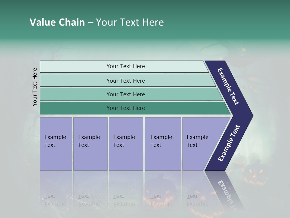This screenshot has width=290, height=218.
Task: Click the second-from-top "Your Text Here" bar
Action: tap(125, 81)
